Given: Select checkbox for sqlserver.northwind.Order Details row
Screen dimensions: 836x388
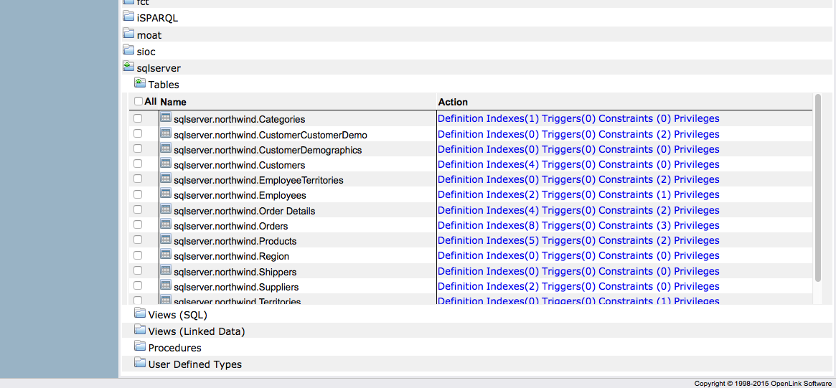Looking at the screenshot, I should (138, 210).
